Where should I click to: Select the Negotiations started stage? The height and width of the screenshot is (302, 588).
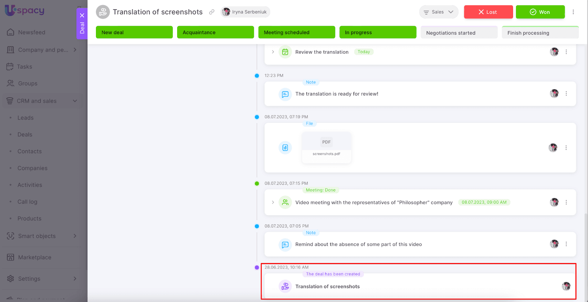click(459, 33)
